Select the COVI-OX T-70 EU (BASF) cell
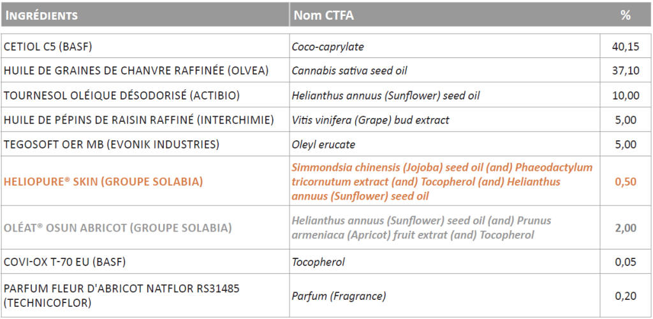Screen dimensions: 653x319 tap(145, 262)
